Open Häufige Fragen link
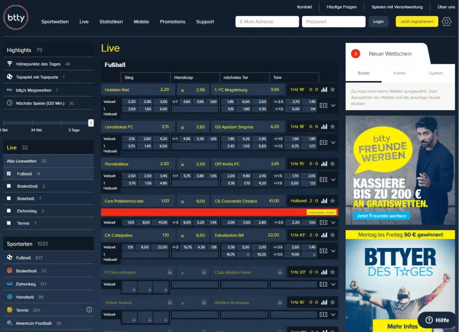Screen dimensions: 459x332 coord(341,7)
